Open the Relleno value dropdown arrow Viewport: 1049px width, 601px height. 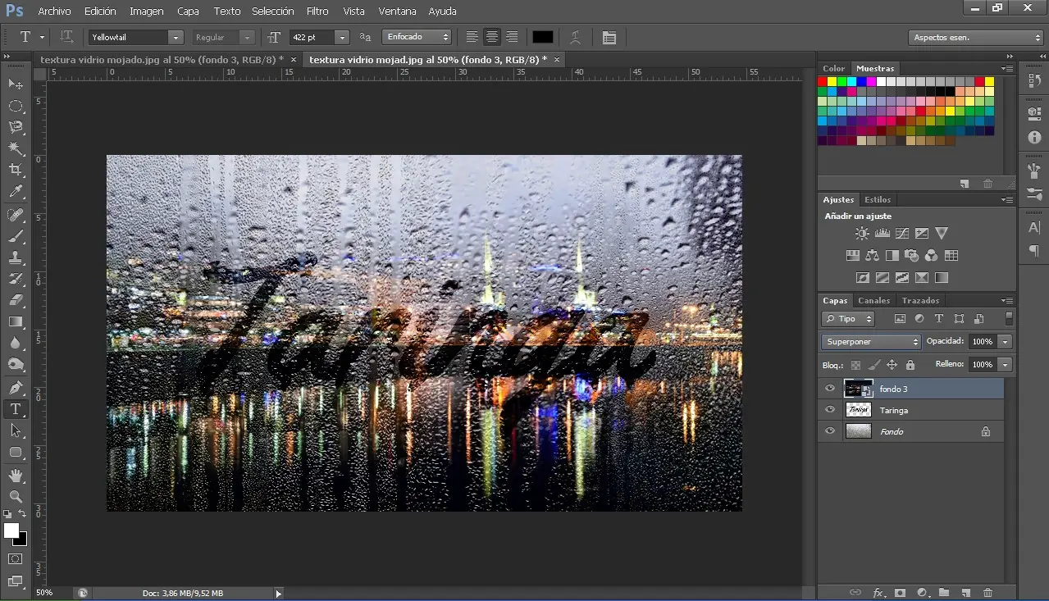(1005, 364)
